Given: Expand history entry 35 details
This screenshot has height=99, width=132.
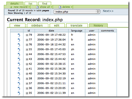Looking at the screenshot, I should (x=27, y=93).
